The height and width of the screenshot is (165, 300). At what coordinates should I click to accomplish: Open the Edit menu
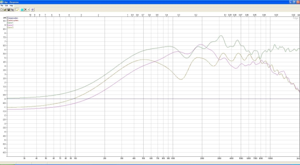pos(6,6)
